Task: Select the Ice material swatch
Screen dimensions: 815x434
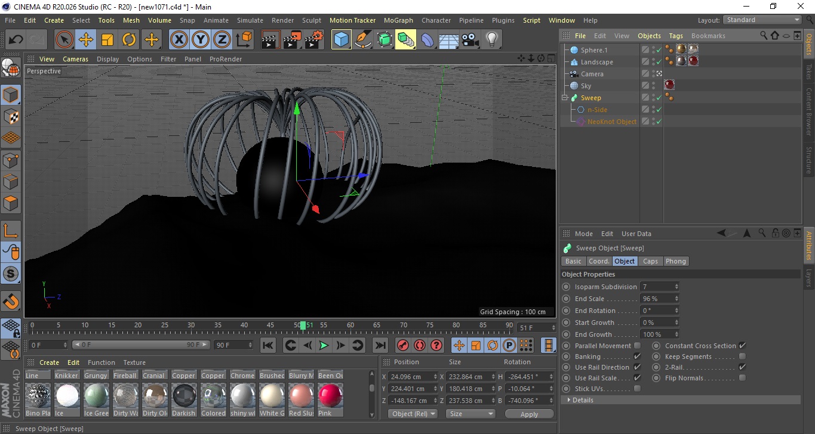Action: click(66, 395)
